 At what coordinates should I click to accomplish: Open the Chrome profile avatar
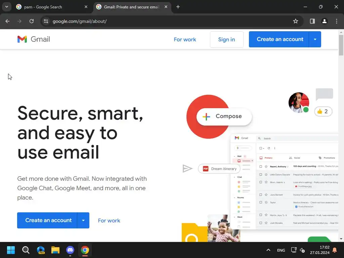pyautogui.click(x=324, y=21)
